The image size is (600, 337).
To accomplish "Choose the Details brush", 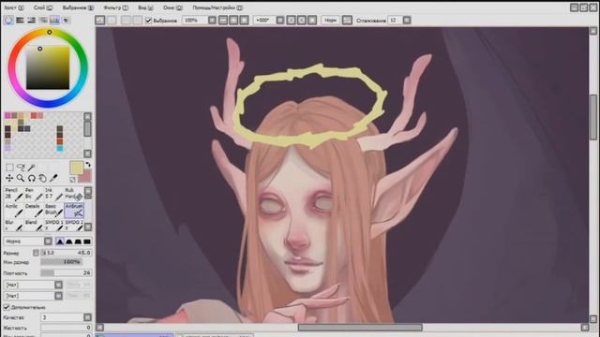I will [34, 210].
